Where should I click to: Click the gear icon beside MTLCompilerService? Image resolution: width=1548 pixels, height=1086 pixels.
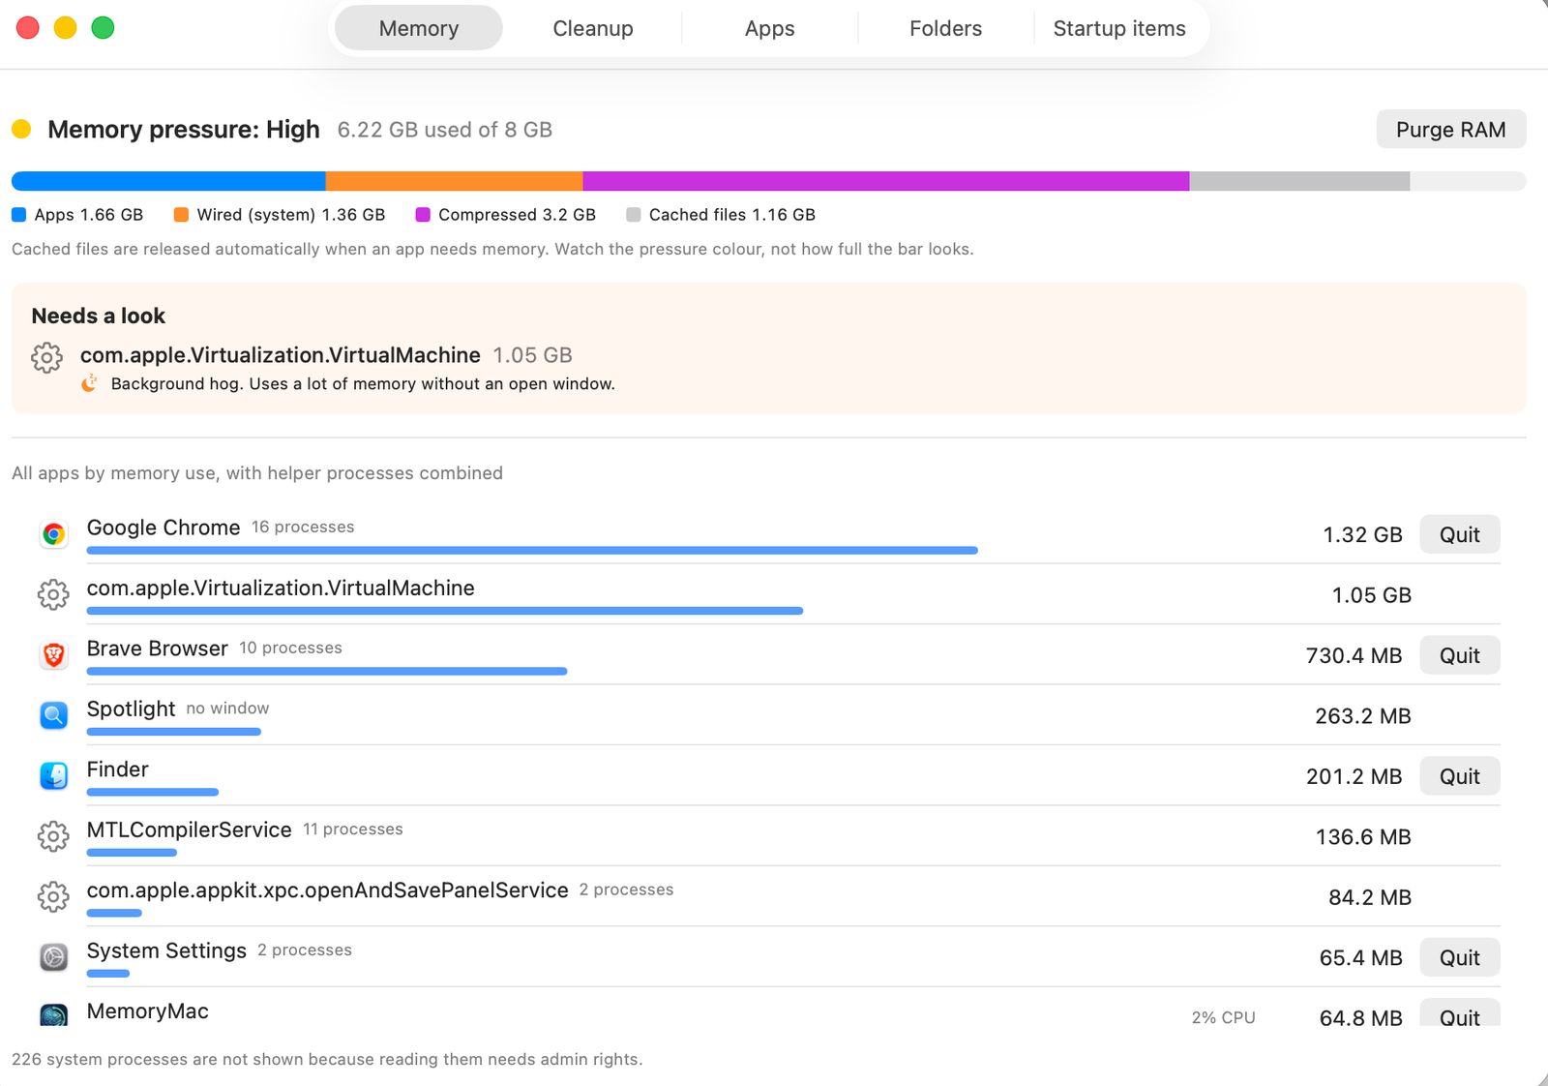(x=53, y=836)
